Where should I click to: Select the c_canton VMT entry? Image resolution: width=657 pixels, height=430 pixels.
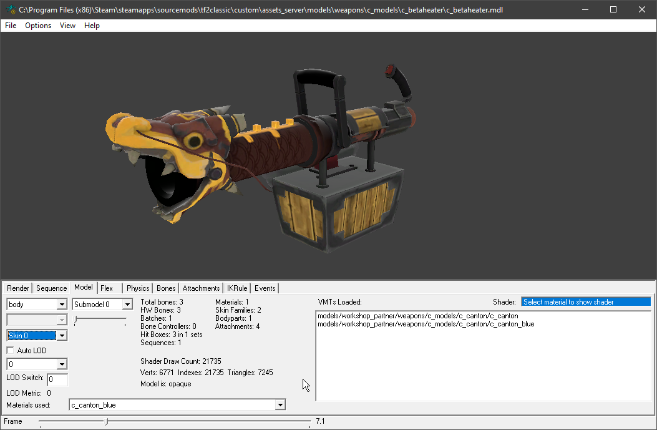[x=418, y=316]
